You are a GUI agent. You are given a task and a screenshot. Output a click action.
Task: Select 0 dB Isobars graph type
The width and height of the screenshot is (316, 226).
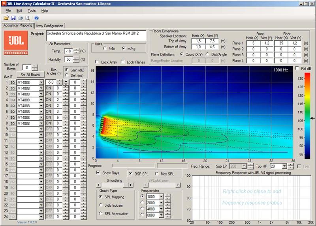101,205
